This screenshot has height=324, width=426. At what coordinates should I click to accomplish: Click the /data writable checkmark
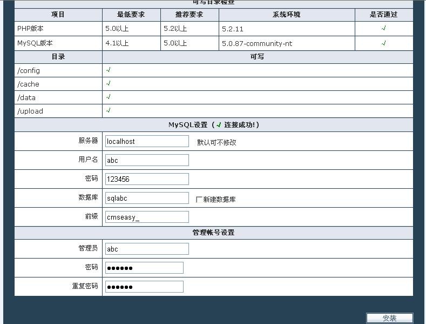tap(109, 97)
